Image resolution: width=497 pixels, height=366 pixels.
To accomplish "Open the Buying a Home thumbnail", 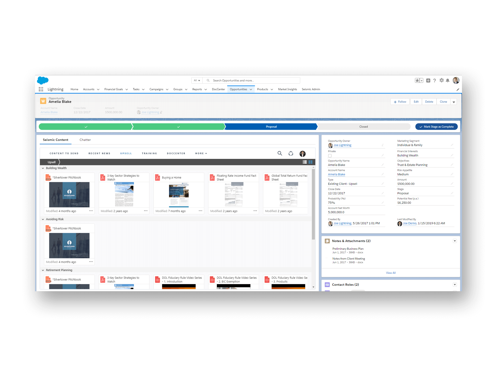I will pos(179,194).
